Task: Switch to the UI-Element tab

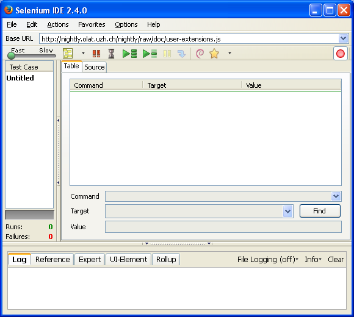Action: [128, 260]
